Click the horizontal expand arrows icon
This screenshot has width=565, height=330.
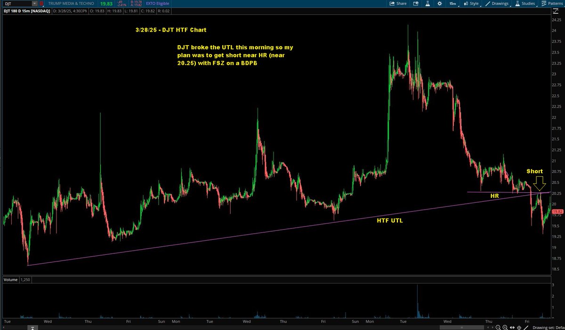(x=512, y=328)
